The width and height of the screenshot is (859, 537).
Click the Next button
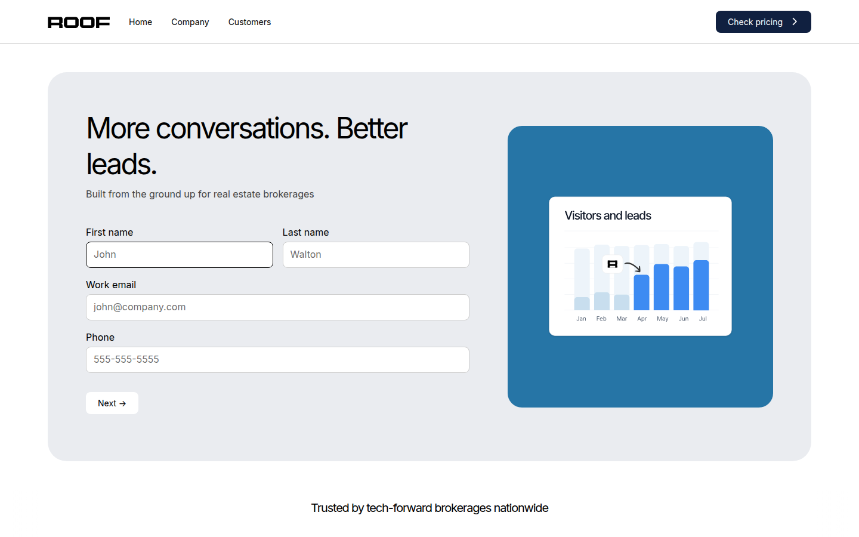coord(112,403)
